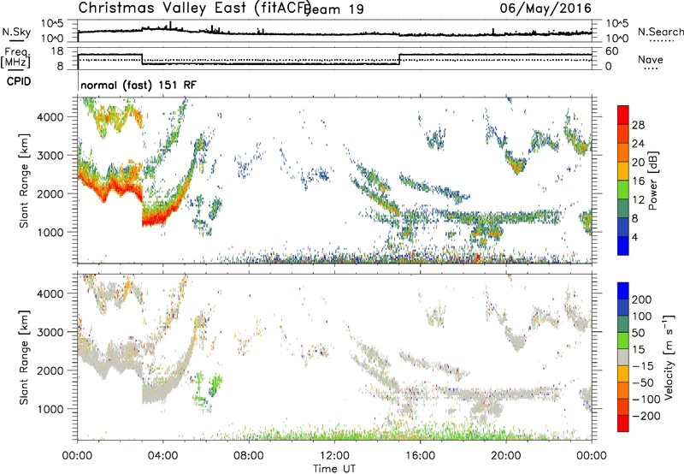Click the 'N.Search' legend label
Viewport: 684px width, 474px height.
pos(660,32)
